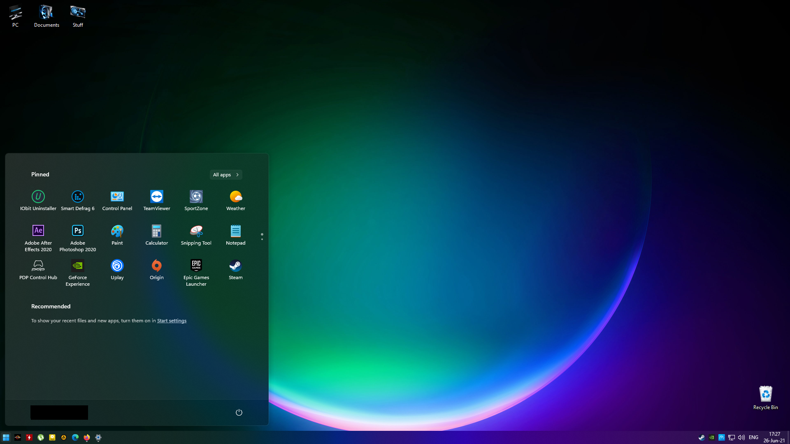Image resolution: width=790 pixels, height=444 pixels.
Task: Open the volume speaker tray icon
Action: (x=741, y=437)
